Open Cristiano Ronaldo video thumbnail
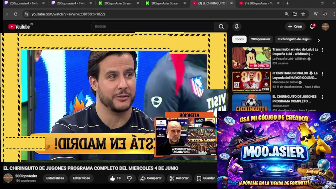Screen dimensions: 336x189 coord(251,82)
